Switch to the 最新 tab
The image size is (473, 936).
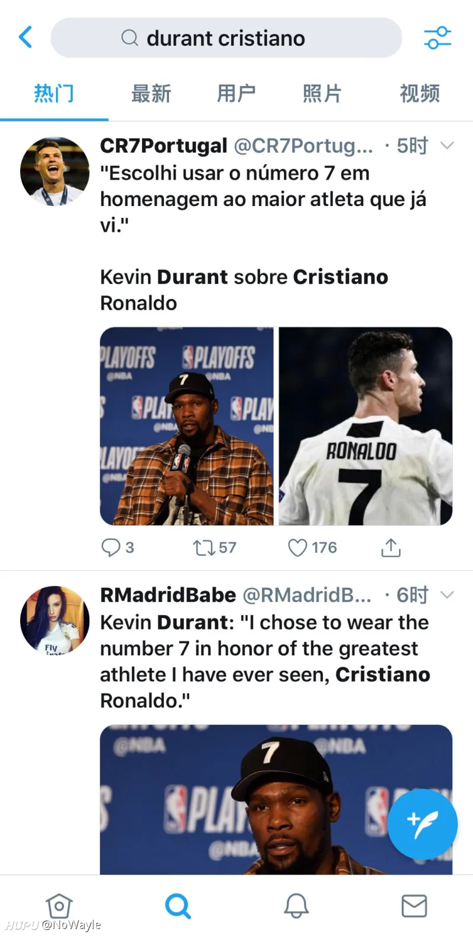[x=151, y=94]
